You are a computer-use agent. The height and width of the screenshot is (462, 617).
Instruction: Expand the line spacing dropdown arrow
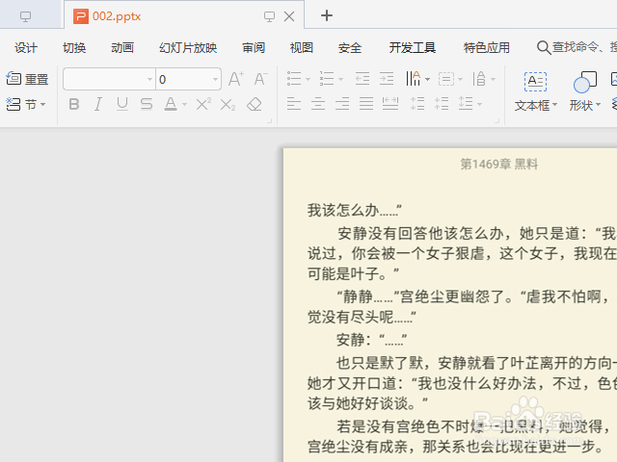(480, 105)
